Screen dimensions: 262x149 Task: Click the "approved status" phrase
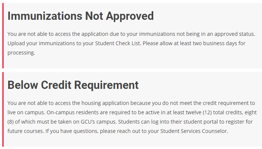pyautogui.click(x=234, y=34)
